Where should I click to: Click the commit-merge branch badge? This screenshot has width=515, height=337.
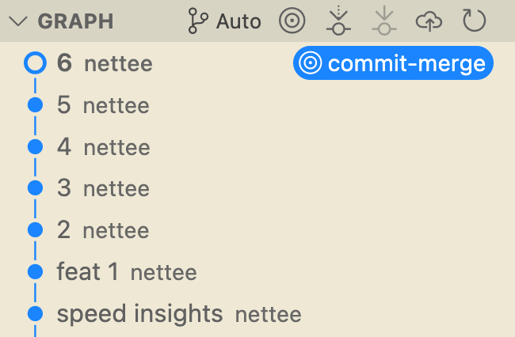[x=406, y=63]
